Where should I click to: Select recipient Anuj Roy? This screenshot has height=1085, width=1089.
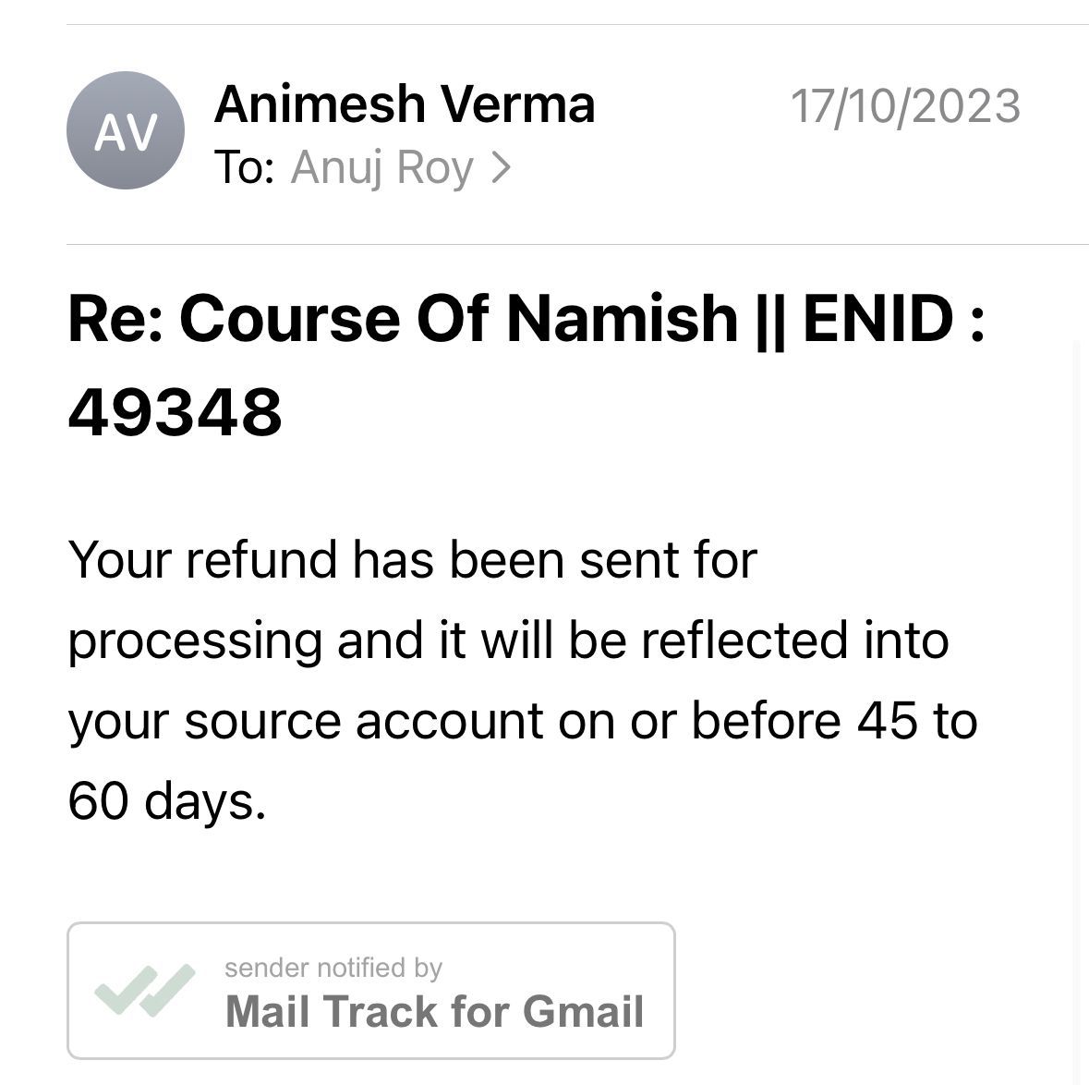(381, 167)
